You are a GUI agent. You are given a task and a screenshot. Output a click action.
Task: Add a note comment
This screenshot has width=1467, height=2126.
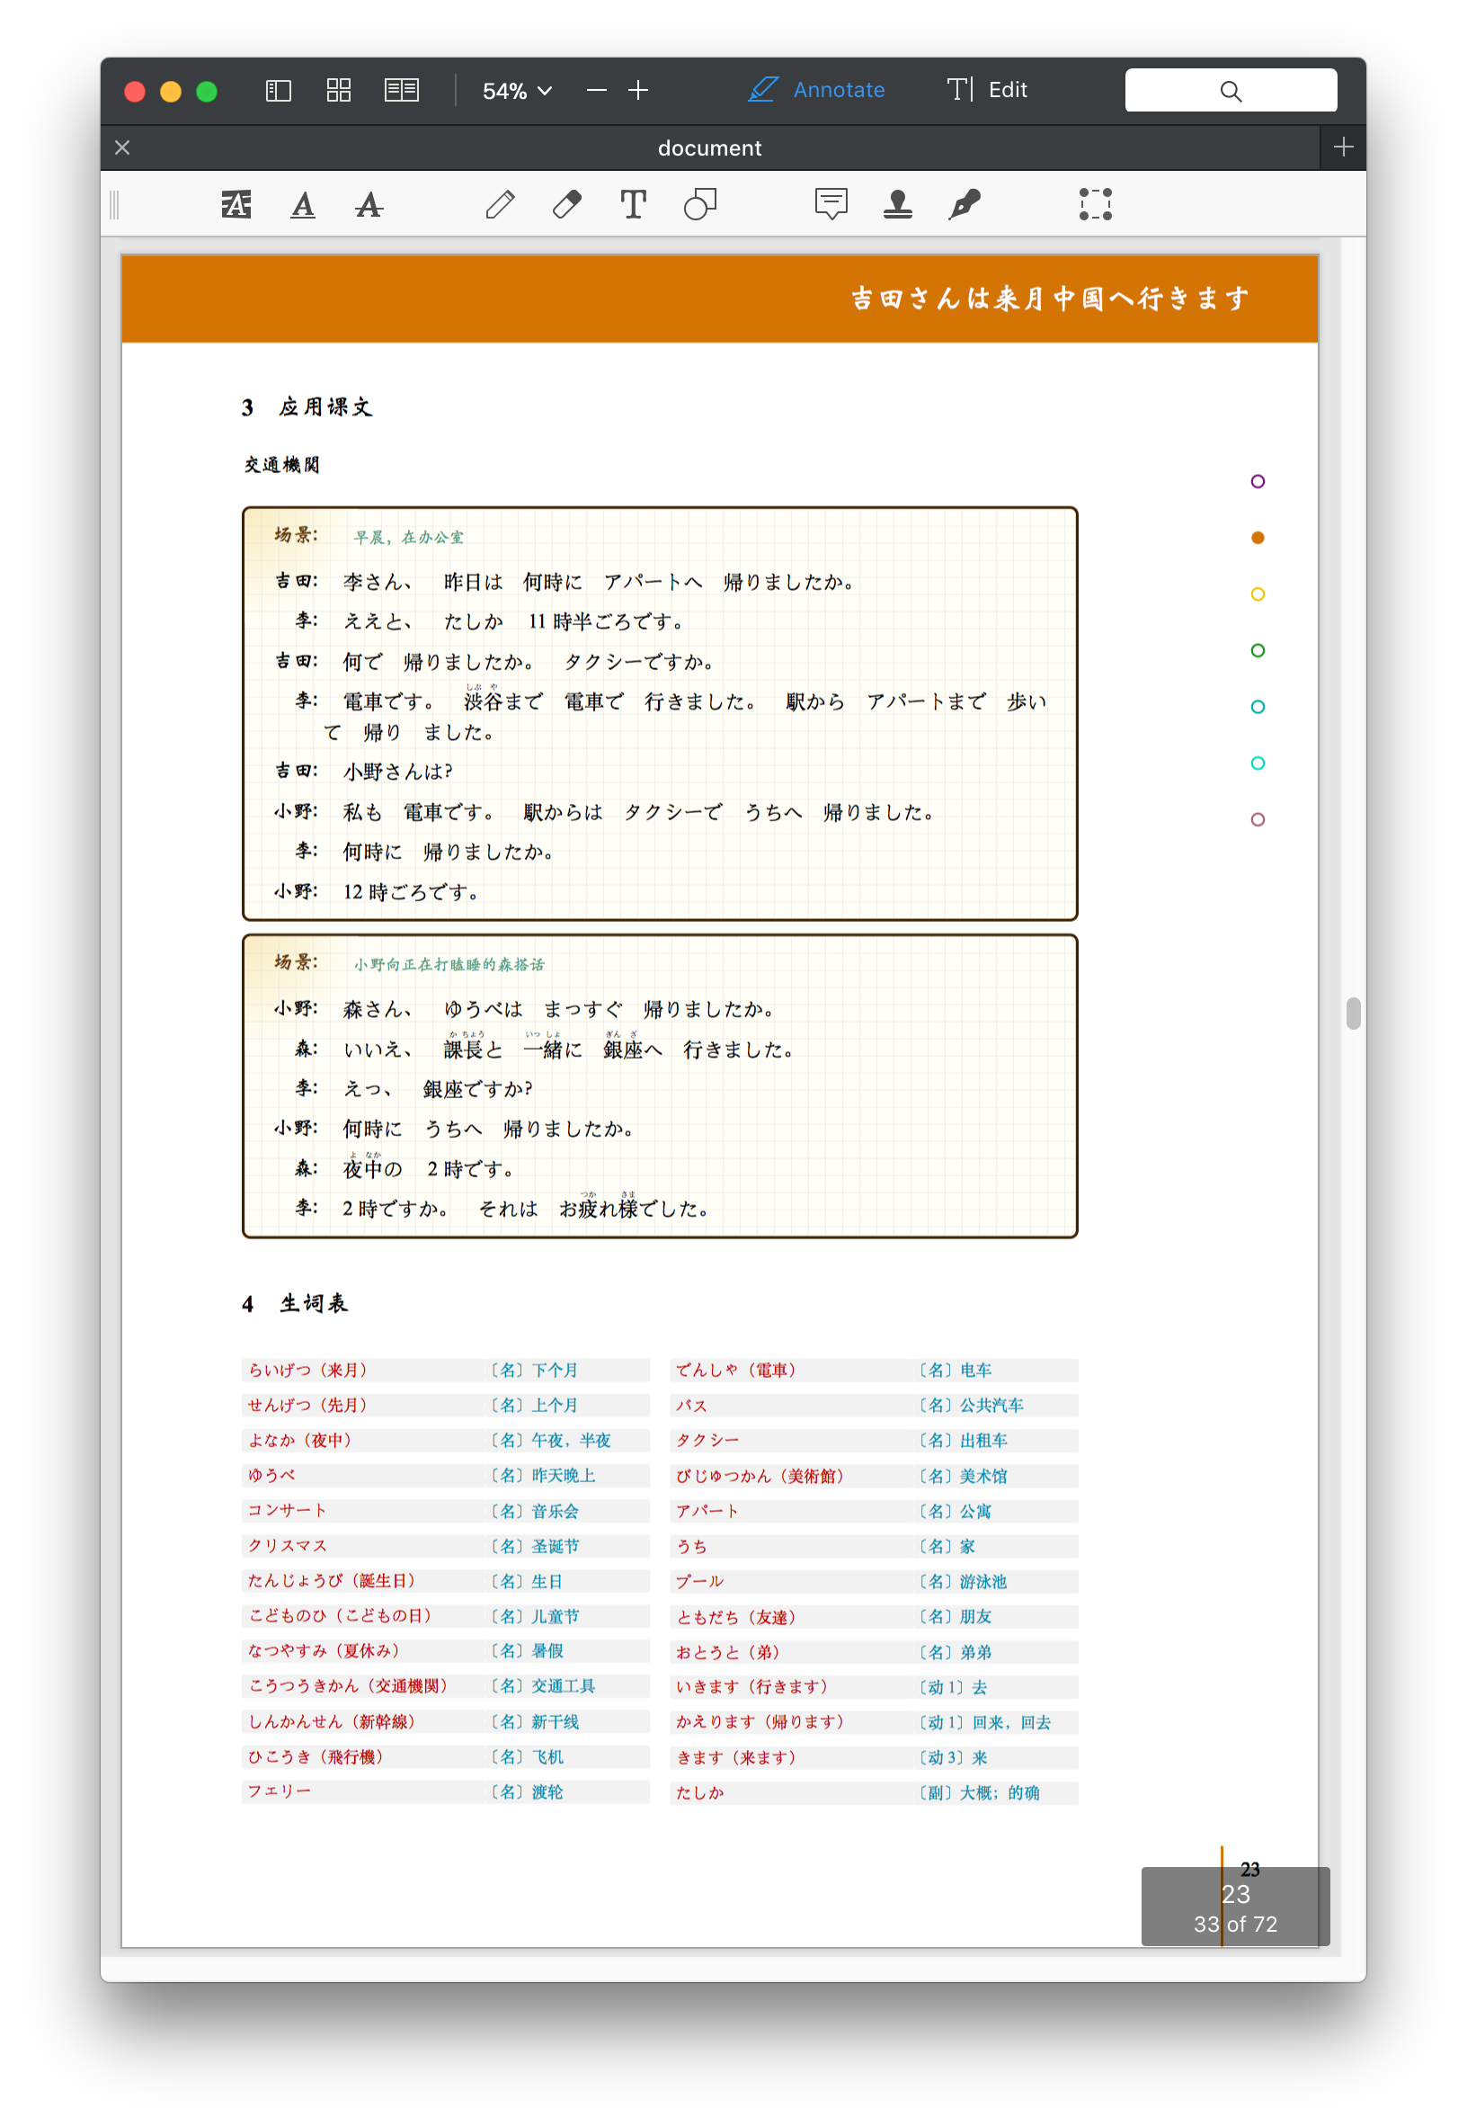[x=831, y=204]
